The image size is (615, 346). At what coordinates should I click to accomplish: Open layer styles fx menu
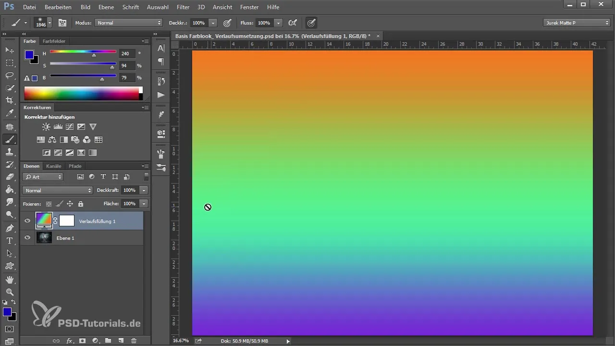[x=70, y=341]
